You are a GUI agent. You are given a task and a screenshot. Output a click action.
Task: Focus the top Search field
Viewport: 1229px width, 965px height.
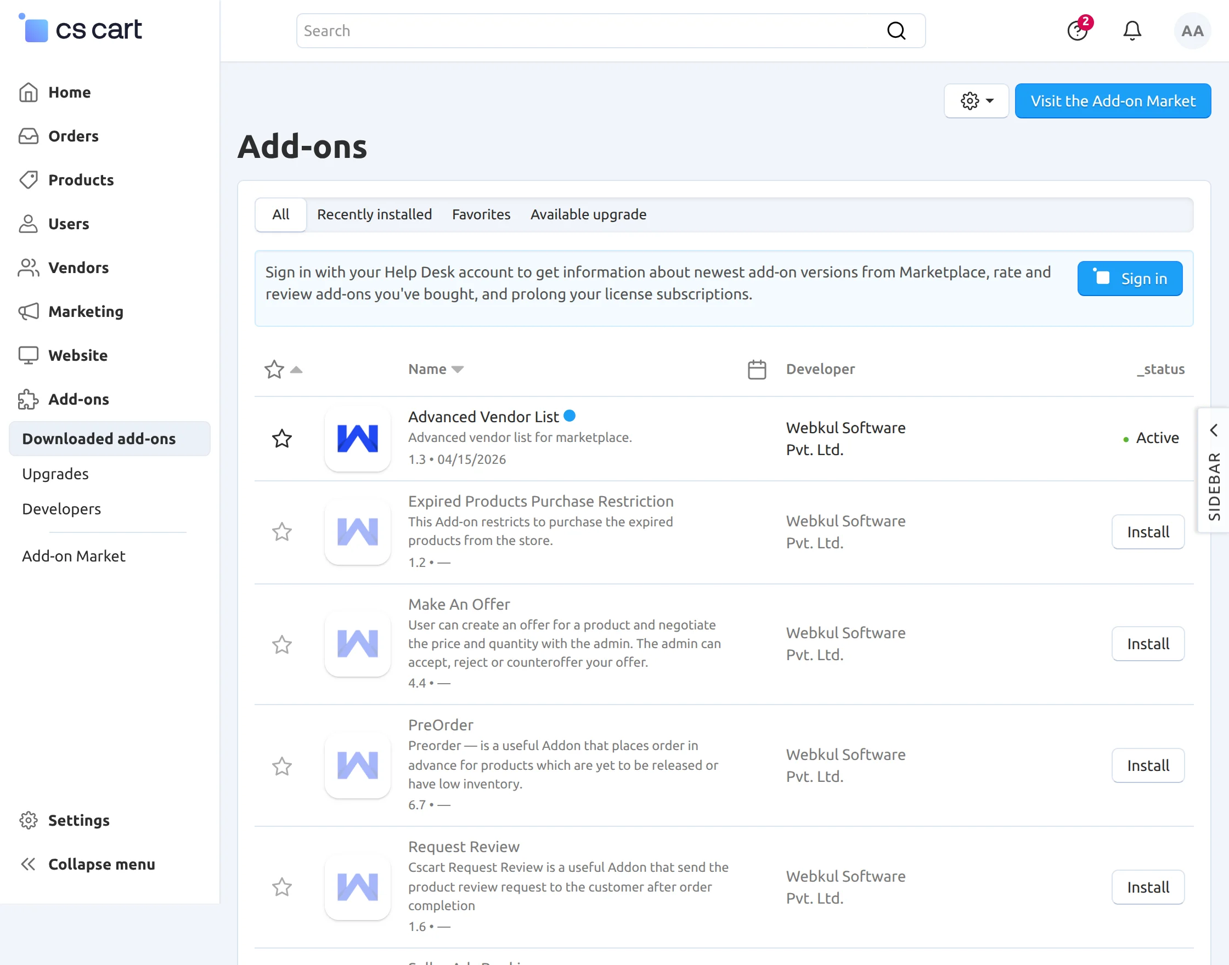pos(611,31)
